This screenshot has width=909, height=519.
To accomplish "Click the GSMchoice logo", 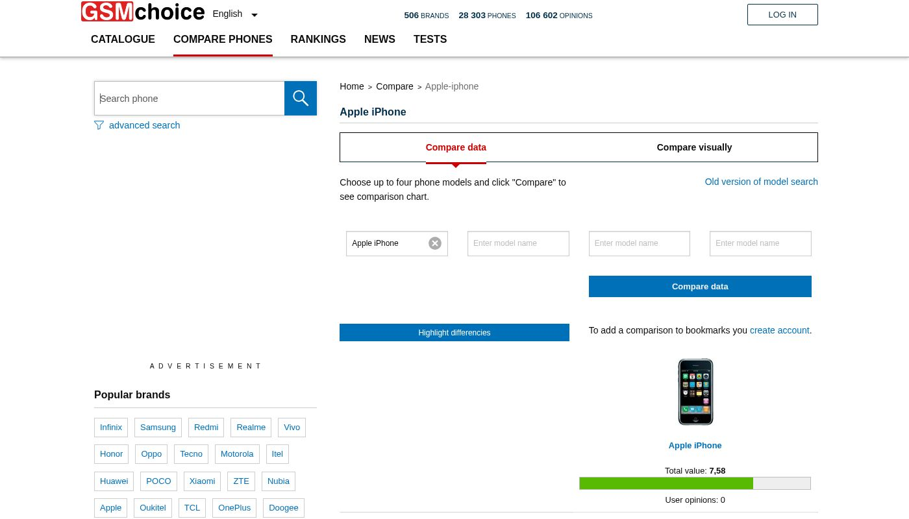I will point(143,12).
